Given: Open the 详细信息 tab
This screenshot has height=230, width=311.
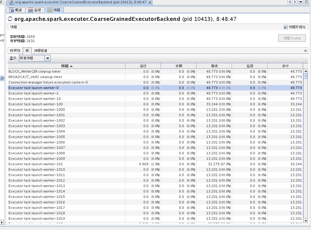Looking at the screenshot, I should coord(40,51).
